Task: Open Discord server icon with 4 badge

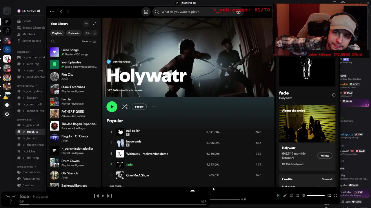Action: [x=7, y=59]
